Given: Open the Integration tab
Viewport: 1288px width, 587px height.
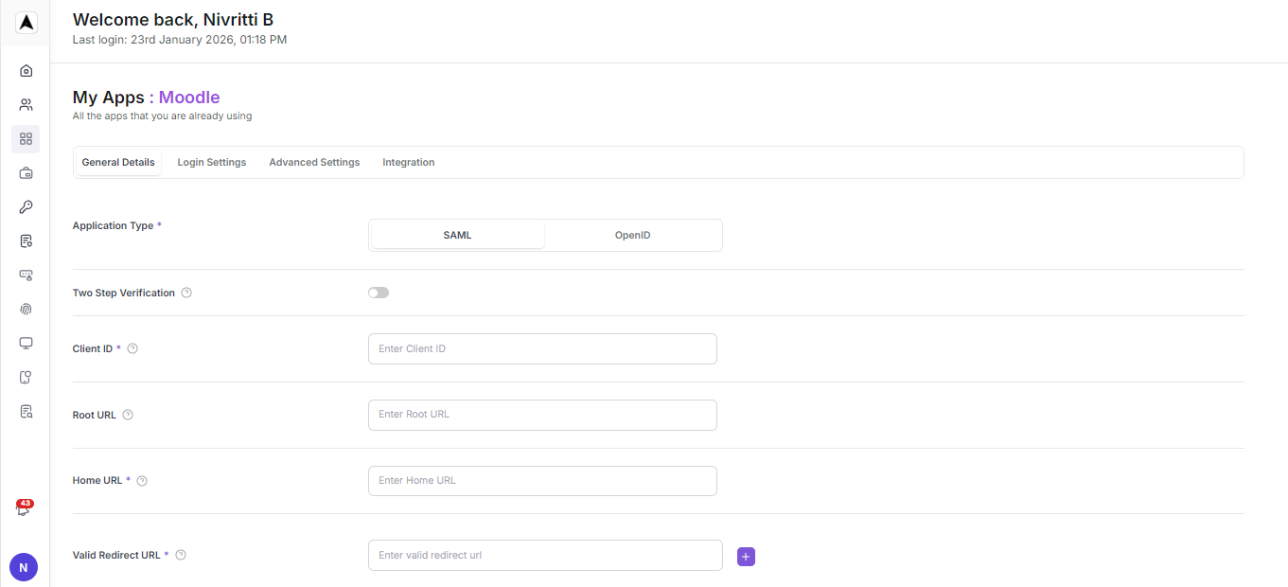Looking at the screenshot, I should (408, 162).
